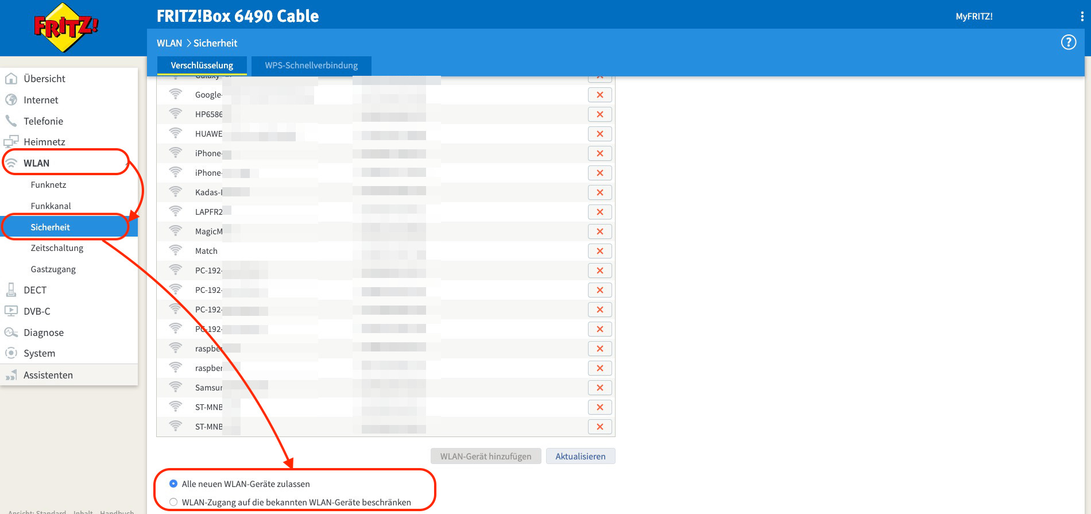Open the Gastzugang submenu item
The image size is (1091, 514).
[53, 269]
